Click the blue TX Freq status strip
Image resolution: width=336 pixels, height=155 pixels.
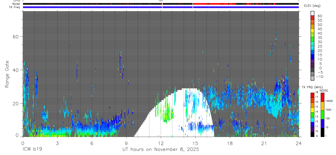pos(161,7)
